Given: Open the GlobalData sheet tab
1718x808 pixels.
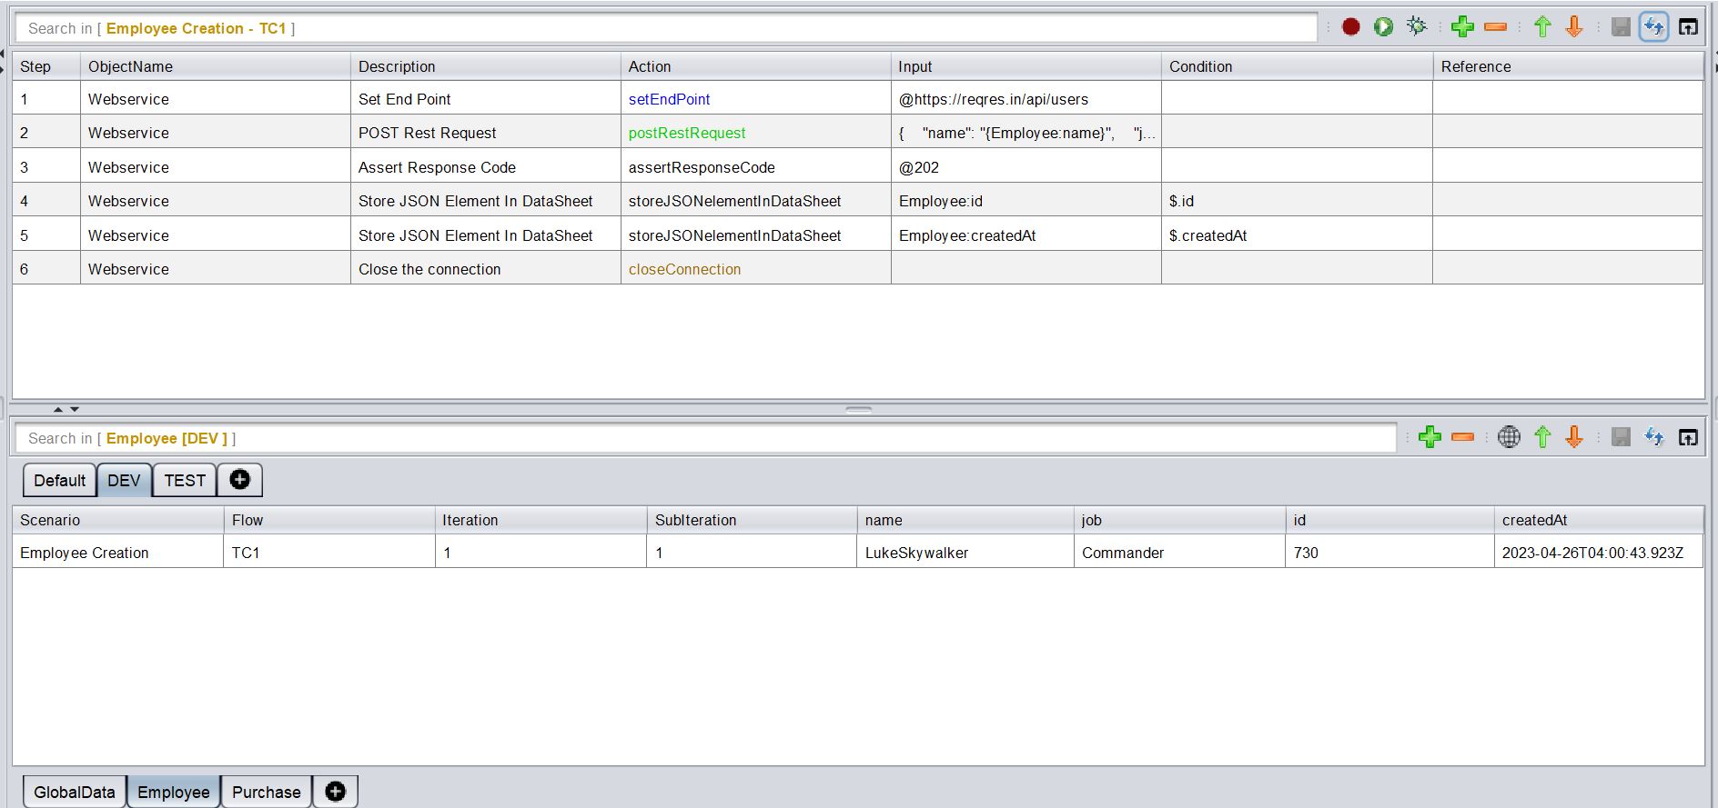Looking at the screenshot, I should tap(75, 792).
